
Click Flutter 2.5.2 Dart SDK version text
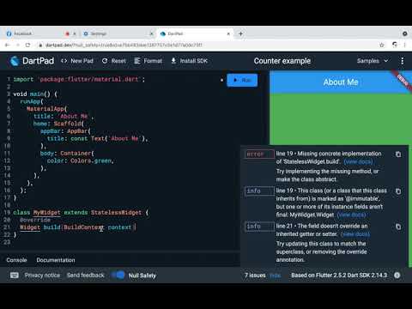339,276
